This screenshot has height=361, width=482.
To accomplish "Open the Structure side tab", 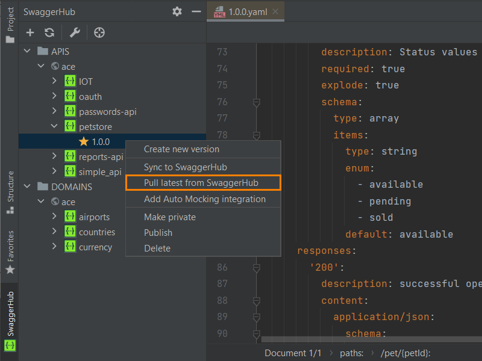I will point(10,191).
